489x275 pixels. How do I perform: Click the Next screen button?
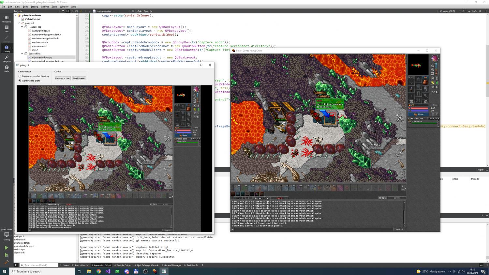point(79,78)
